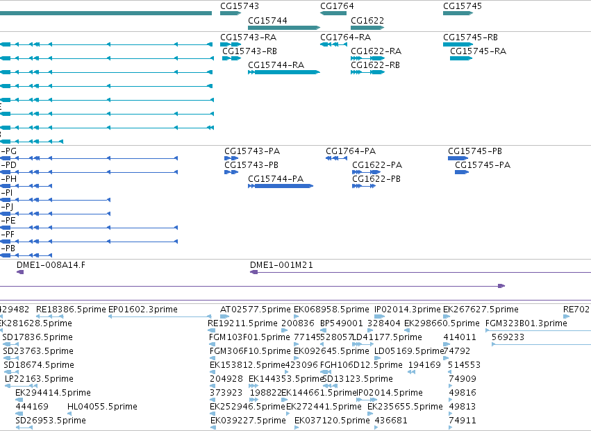Click the thick blue CG15744-PA coding bar
This screenshot has height=431, width=591.
(x=283, y=186)
